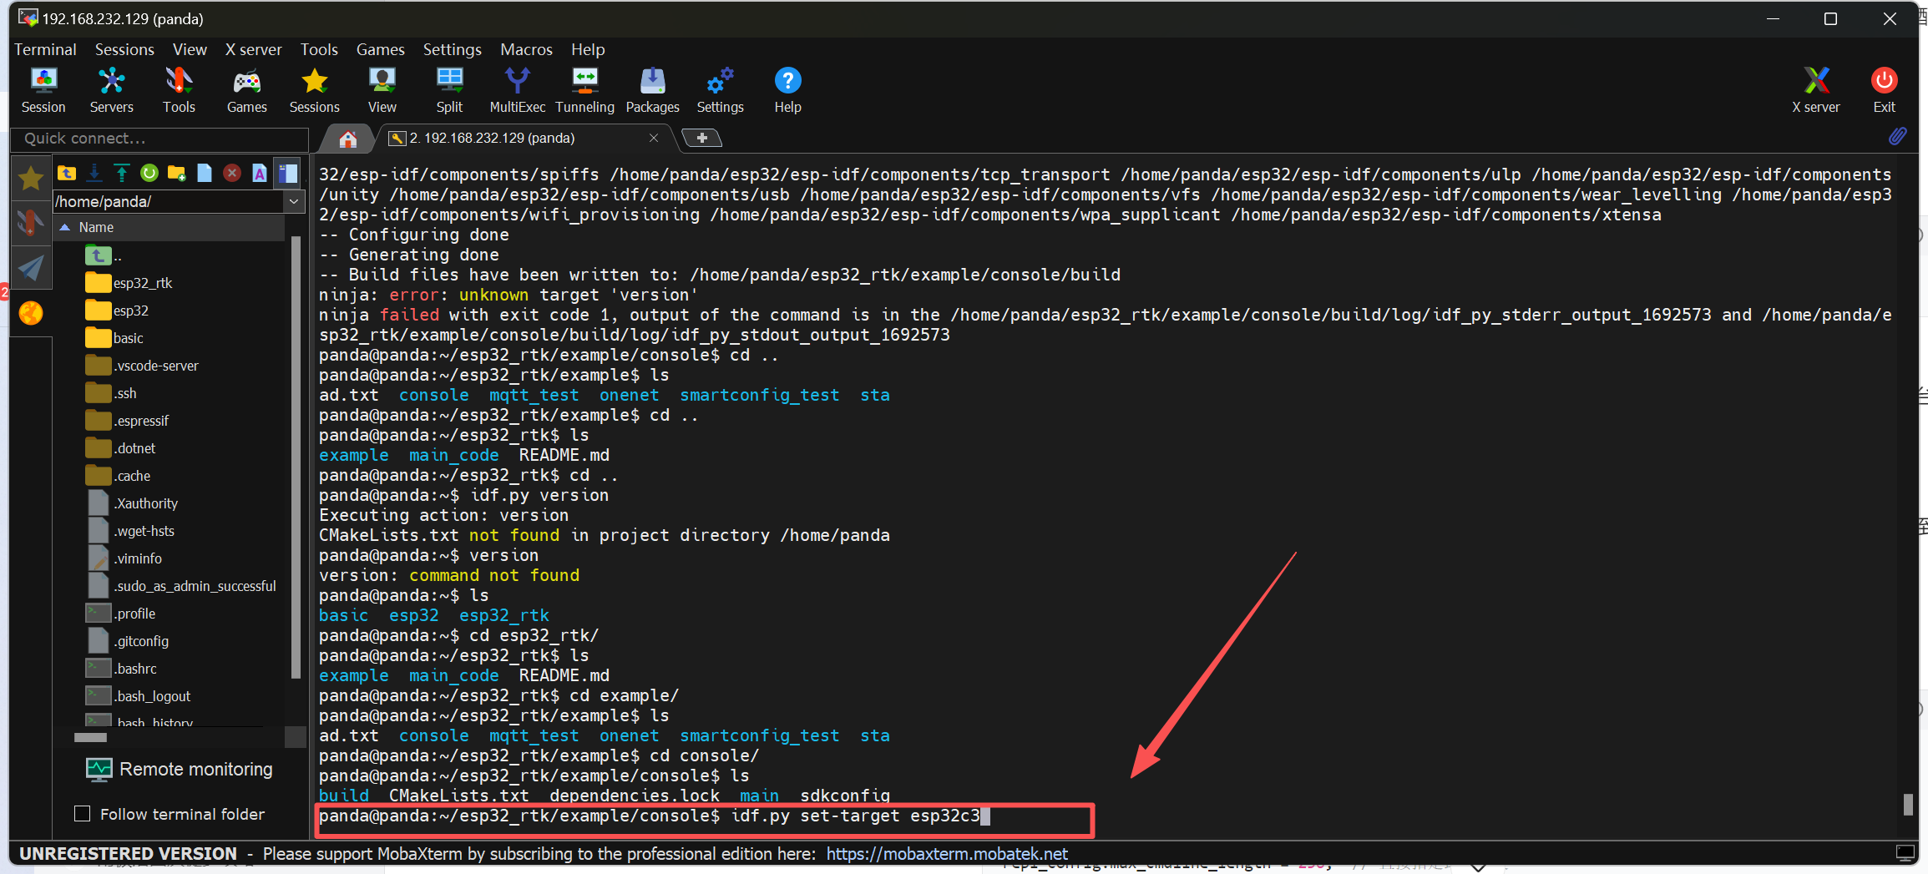Open the Packages icon

(652, 90)
